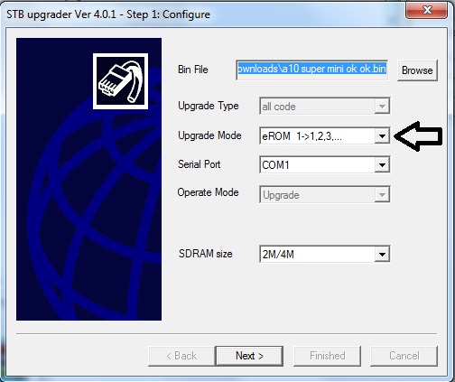The width and height of the screenshot is (455, 382).
Task: Click the 2M/4M value in SDRAM size
Action: [278, 255]
